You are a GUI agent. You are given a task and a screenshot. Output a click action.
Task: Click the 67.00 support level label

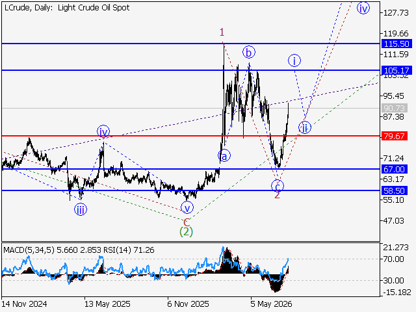coord(395,169)
